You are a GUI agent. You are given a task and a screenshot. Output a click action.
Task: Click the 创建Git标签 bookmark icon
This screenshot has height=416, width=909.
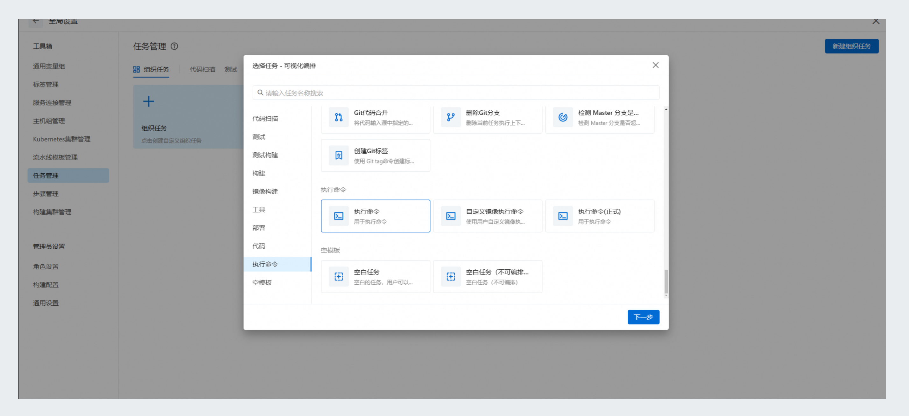coord(338,156)
